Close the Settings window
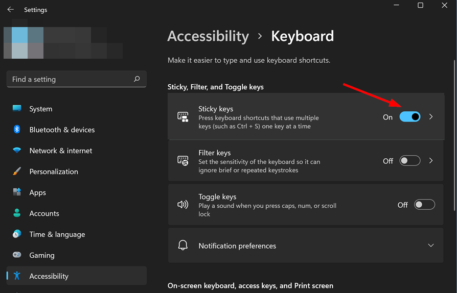Image resolution: width=457 pixels, height=293 pixels. tap(444, 5)
